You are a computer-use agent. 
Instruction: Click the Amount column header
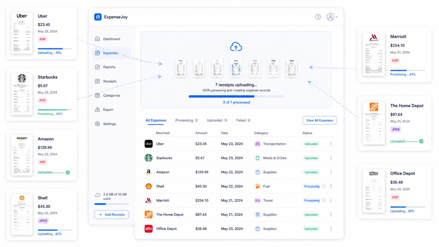201,133
